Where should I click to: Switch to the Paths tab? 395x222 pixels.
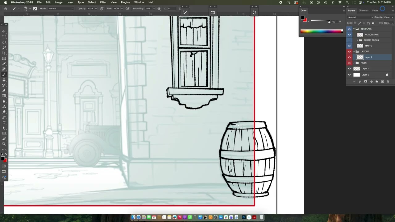(x=375, y=10)
